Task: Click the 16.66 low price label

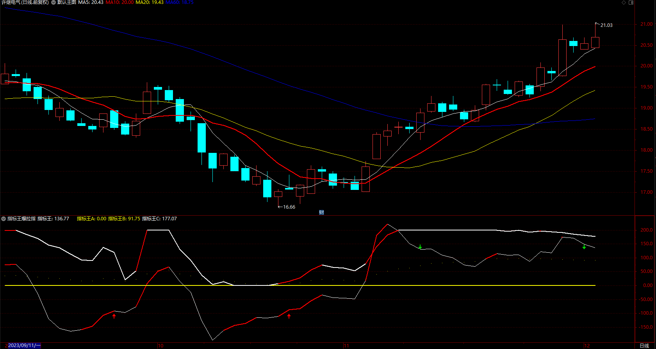Action: (x=289, y=207)
